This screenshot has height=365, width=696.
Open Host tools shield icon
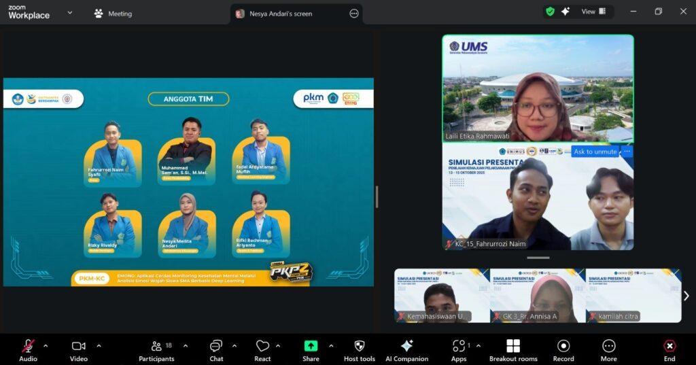pyautogui.click(x=359, y=346)
